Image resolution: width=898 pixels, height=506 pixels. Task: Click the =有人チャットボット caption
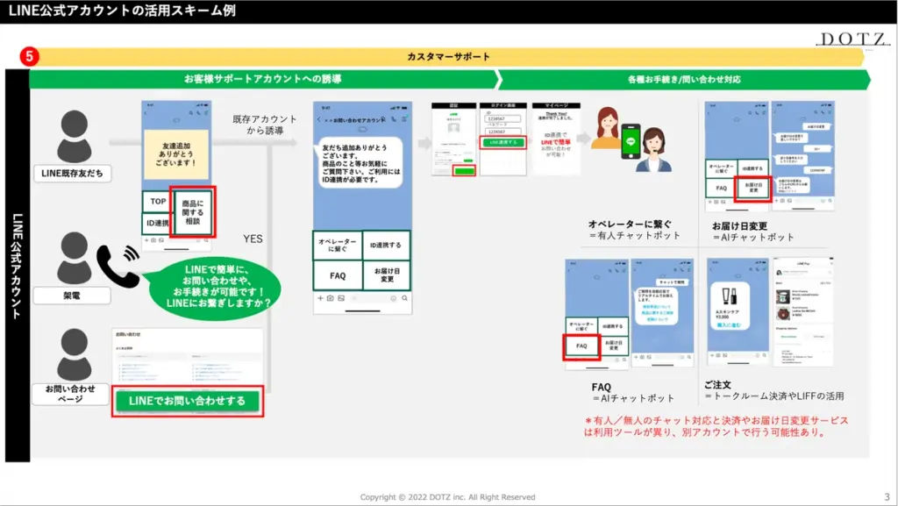(x=635, y=235)
